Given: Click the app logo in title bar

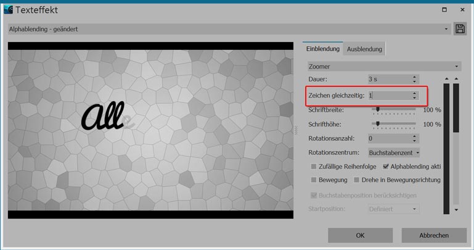Looking at the screenshot, I should pyautogui.click(x=9, y=9).
